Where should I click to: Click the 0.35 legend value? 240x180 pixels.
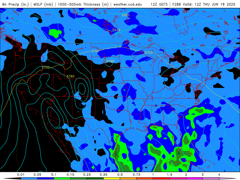103,175
